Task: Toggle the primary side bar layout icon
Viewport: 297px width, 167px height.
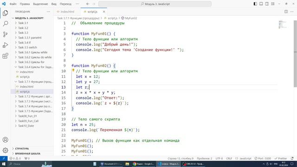Action: coord(255,4)
